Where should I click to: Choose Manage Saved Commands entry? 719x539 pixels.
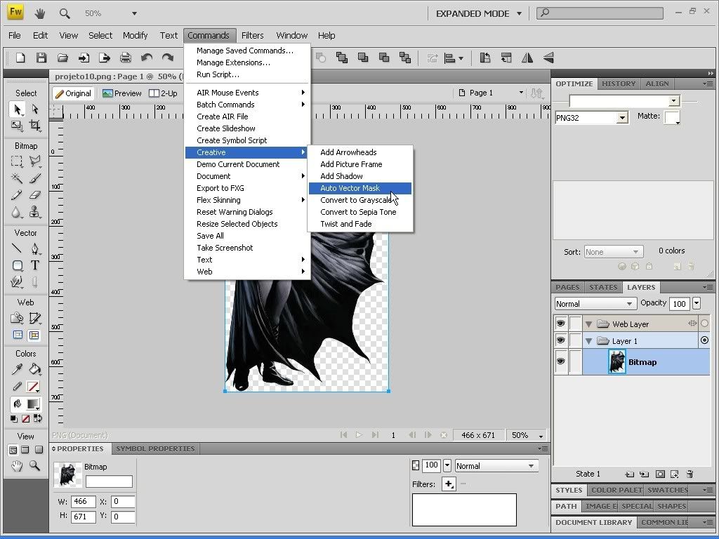point(247,51)
